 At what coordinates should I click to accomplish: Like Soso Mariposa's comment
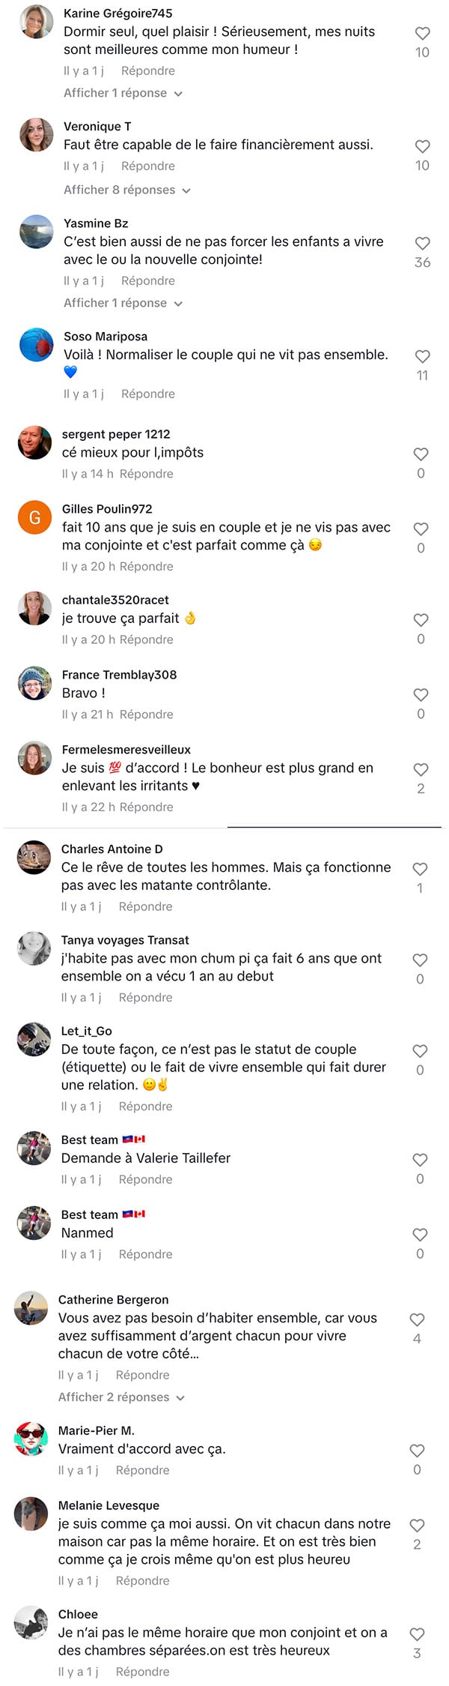(422, 357)
